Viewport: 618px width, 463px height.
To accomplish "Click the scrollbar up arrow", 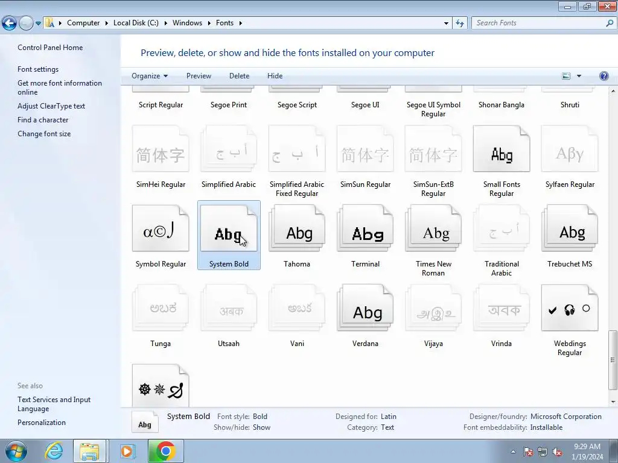I will pyautogui.click(x=613, y=92).
